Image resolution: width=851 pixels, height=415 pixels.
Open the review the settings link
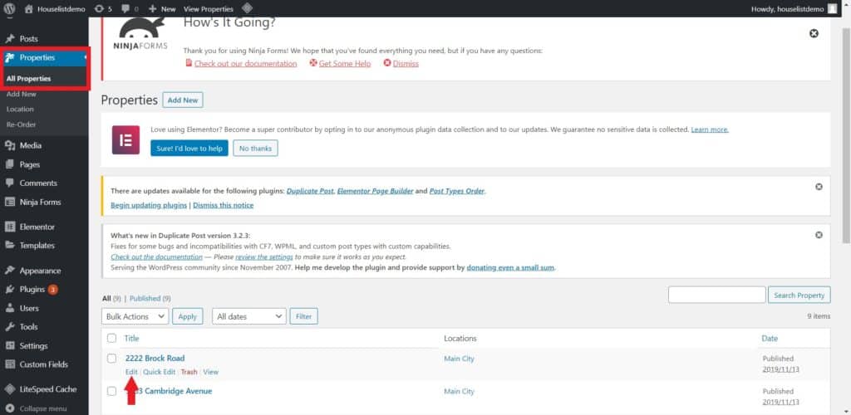click(x=264, y=256)
